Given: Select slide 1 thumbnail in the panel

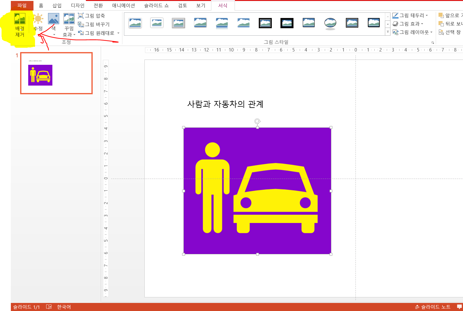Looking at the screenshot, I should 56,73.
